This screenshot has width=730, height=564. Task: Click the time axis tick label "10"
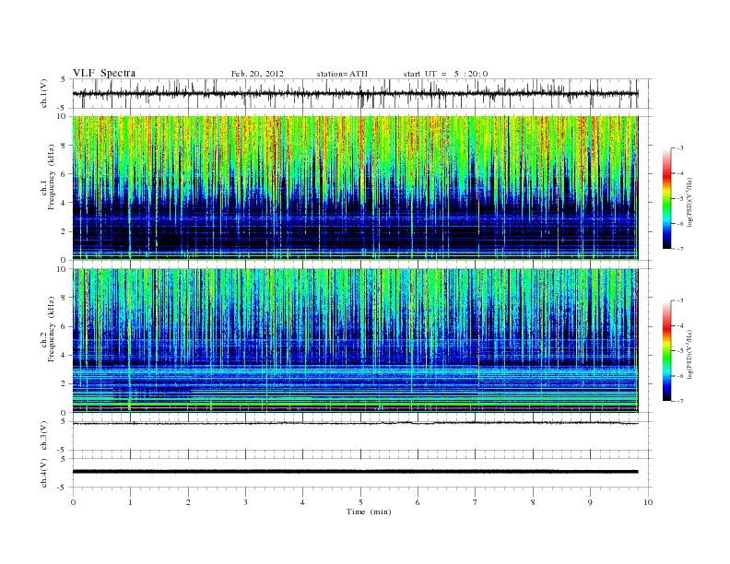[648, 502]
